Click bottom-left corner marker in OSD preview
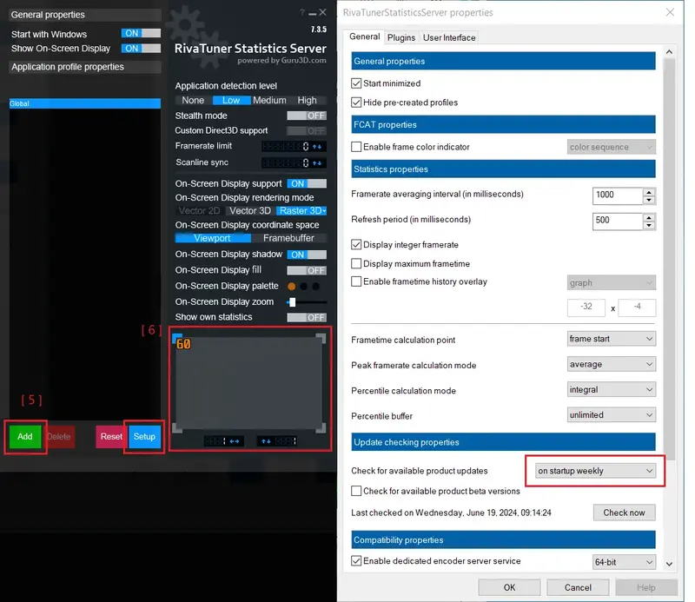Image resolution: width=695 pixels, height=602 pixels. 177,427
